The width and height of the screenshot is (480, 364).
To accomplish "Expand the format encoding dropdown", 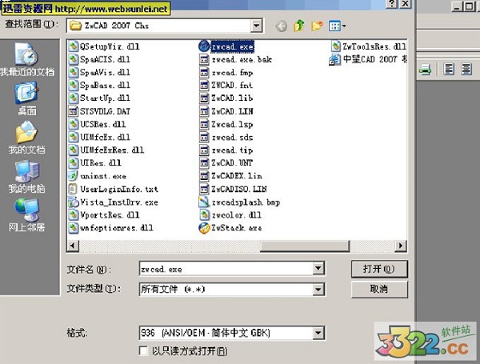I will (318, 333).
